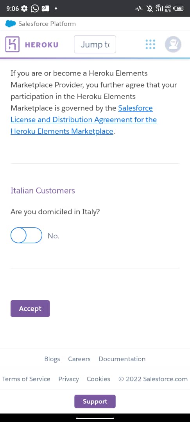
Task: Open the Careers footer link
Action: tap(79, 359)
